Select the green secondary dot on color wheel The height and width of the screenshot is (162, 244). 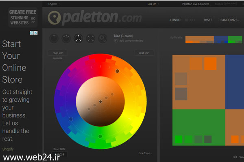coord(100,136)
